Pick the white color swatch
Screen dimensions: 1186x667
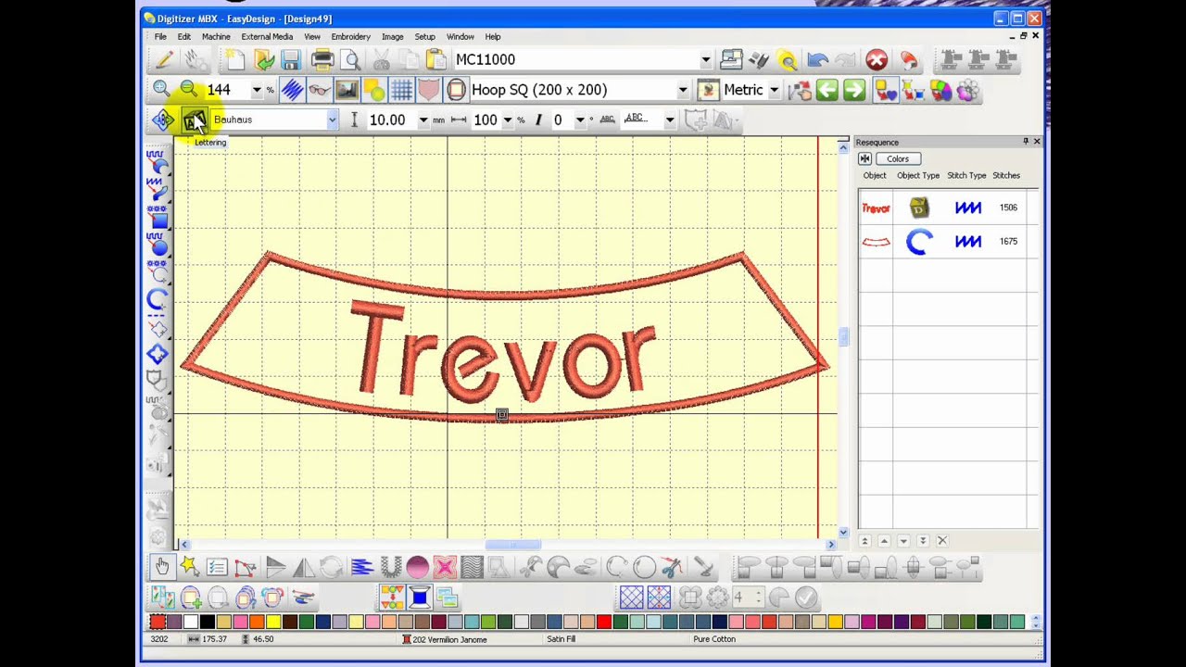pyautogui.click(x=191, y=623)
